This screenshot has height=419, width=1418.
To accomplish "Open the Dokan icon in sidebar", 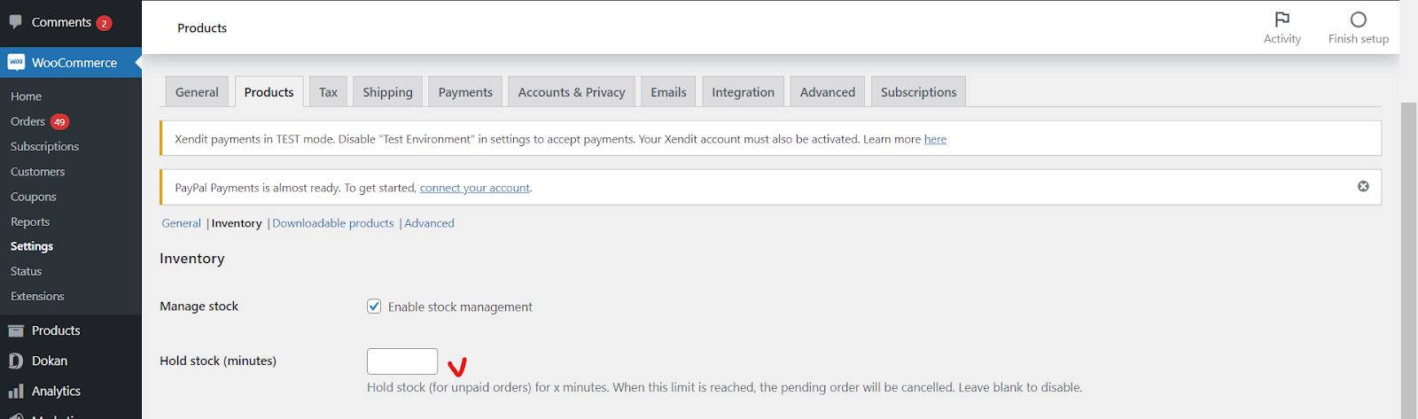I will point(16,361).
